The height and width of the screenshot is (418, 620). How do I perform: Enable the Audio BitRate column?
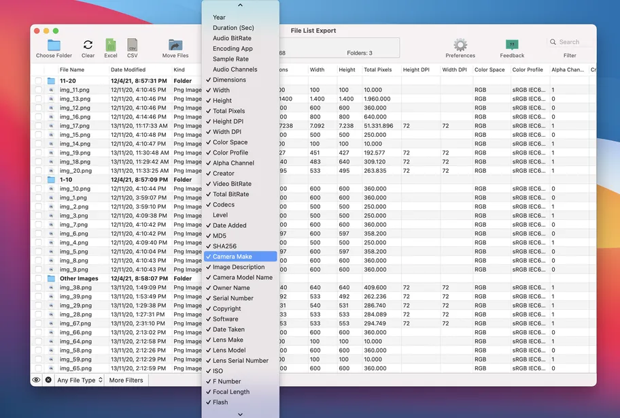point(241,38)
